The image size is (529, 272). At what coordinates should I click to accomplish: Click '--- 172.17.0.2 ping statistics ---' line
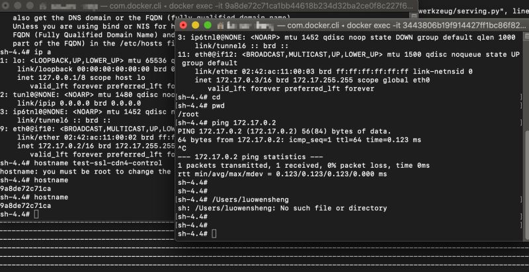[x=251, y=157]
